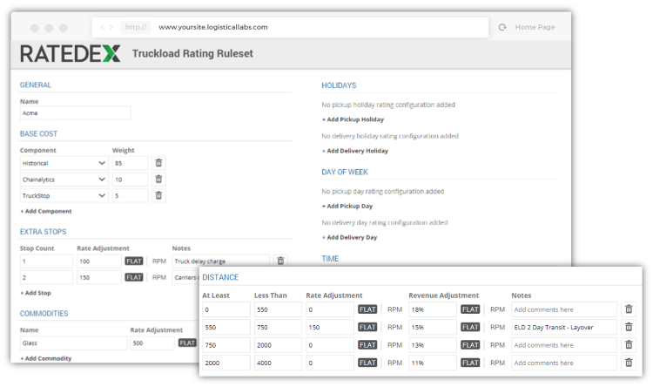
Task: Delete the 0 to 550 distance row
Action: click(x=629, y=309)
